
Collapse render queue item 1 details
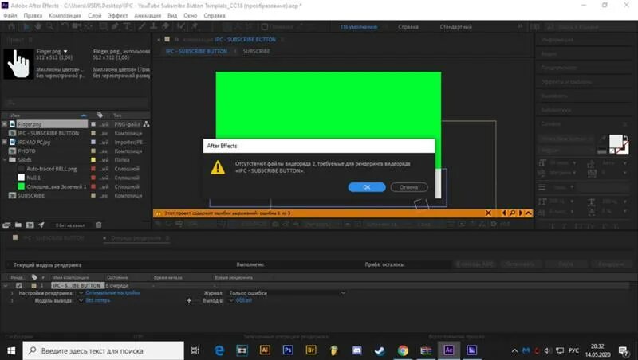[6, 286]
